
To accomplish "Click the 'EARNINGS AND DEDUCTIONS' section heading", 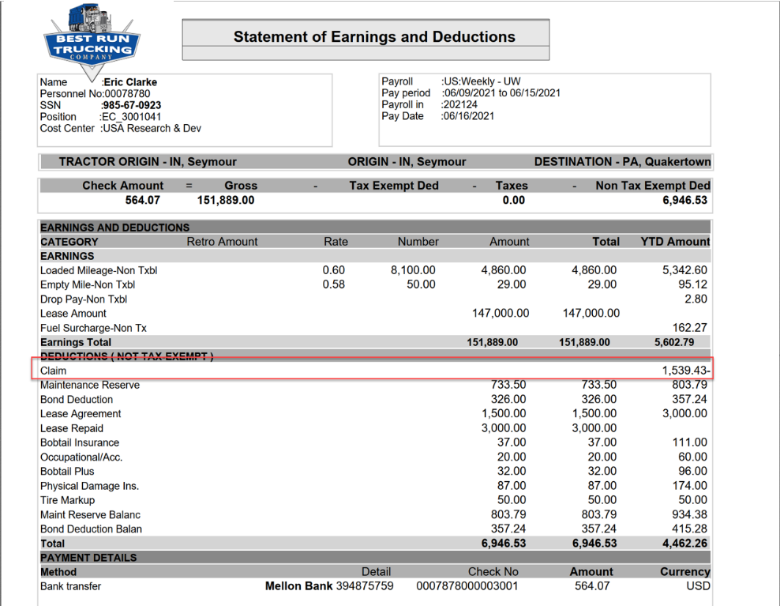I will pyautogui.click(x=115, y=228).
